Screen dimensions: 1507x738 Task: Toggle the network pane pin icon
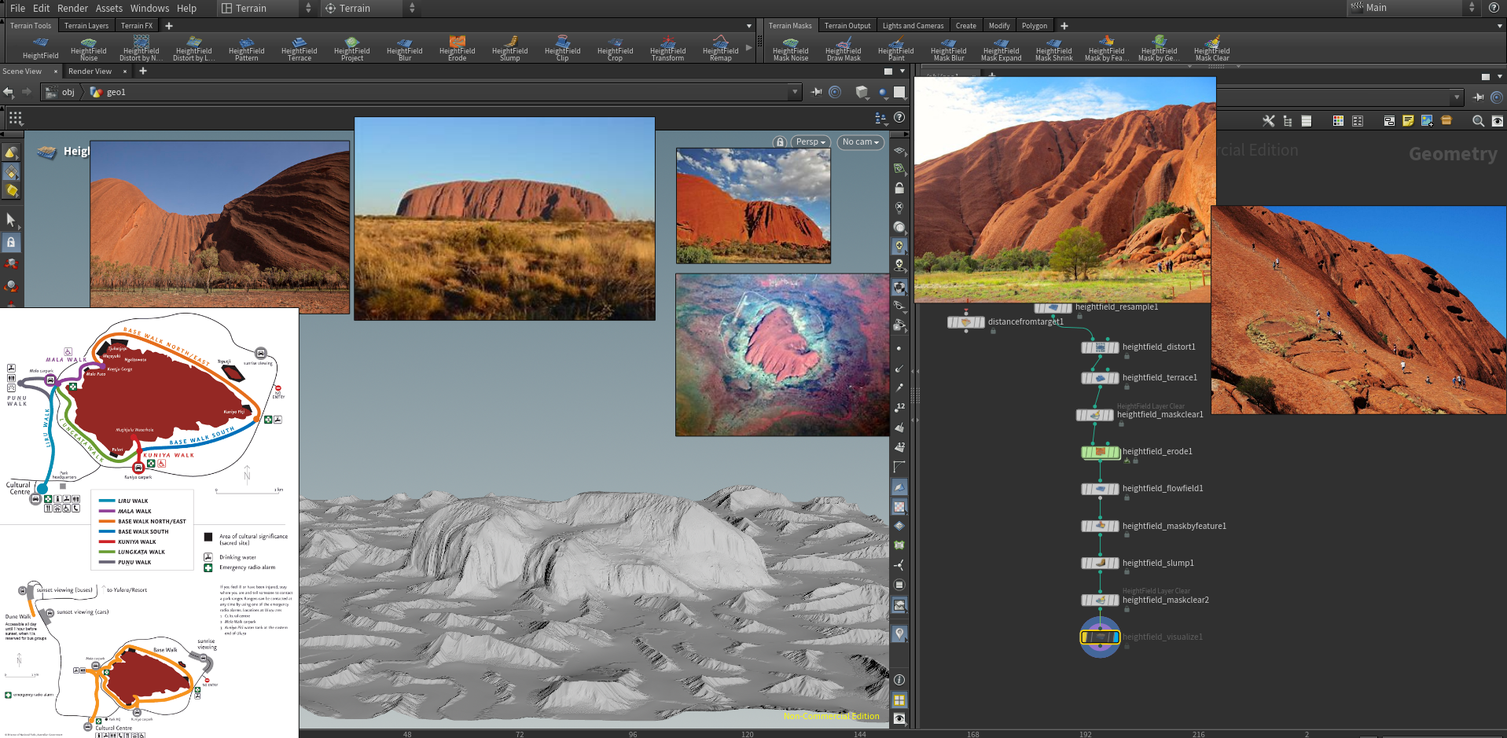[1479, 97]
